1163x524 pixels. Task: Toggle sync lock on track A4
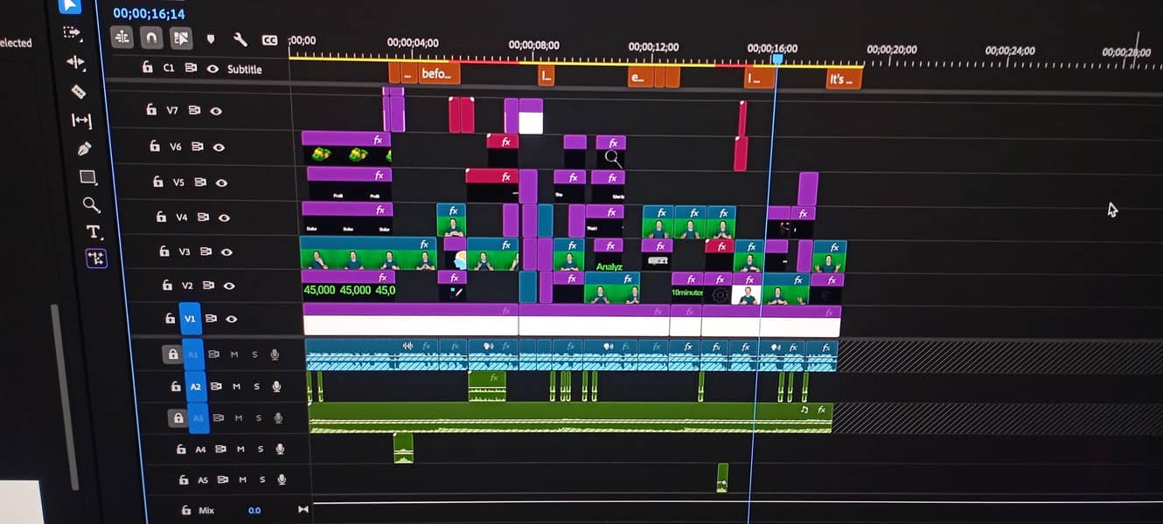point(220,449)
